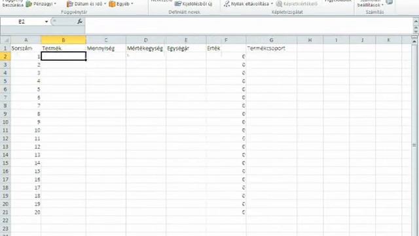Open the Name Box dropdown arrow
Screen dimensions: 419x236
[46, 22]
